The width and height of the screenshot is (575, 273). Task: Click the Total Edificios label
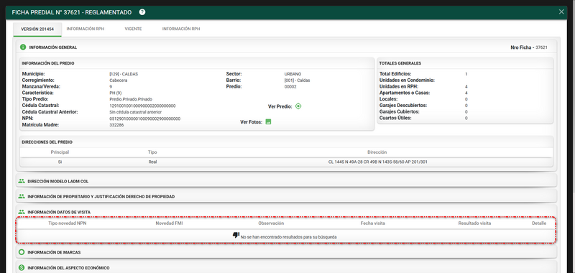pos(395,74)
